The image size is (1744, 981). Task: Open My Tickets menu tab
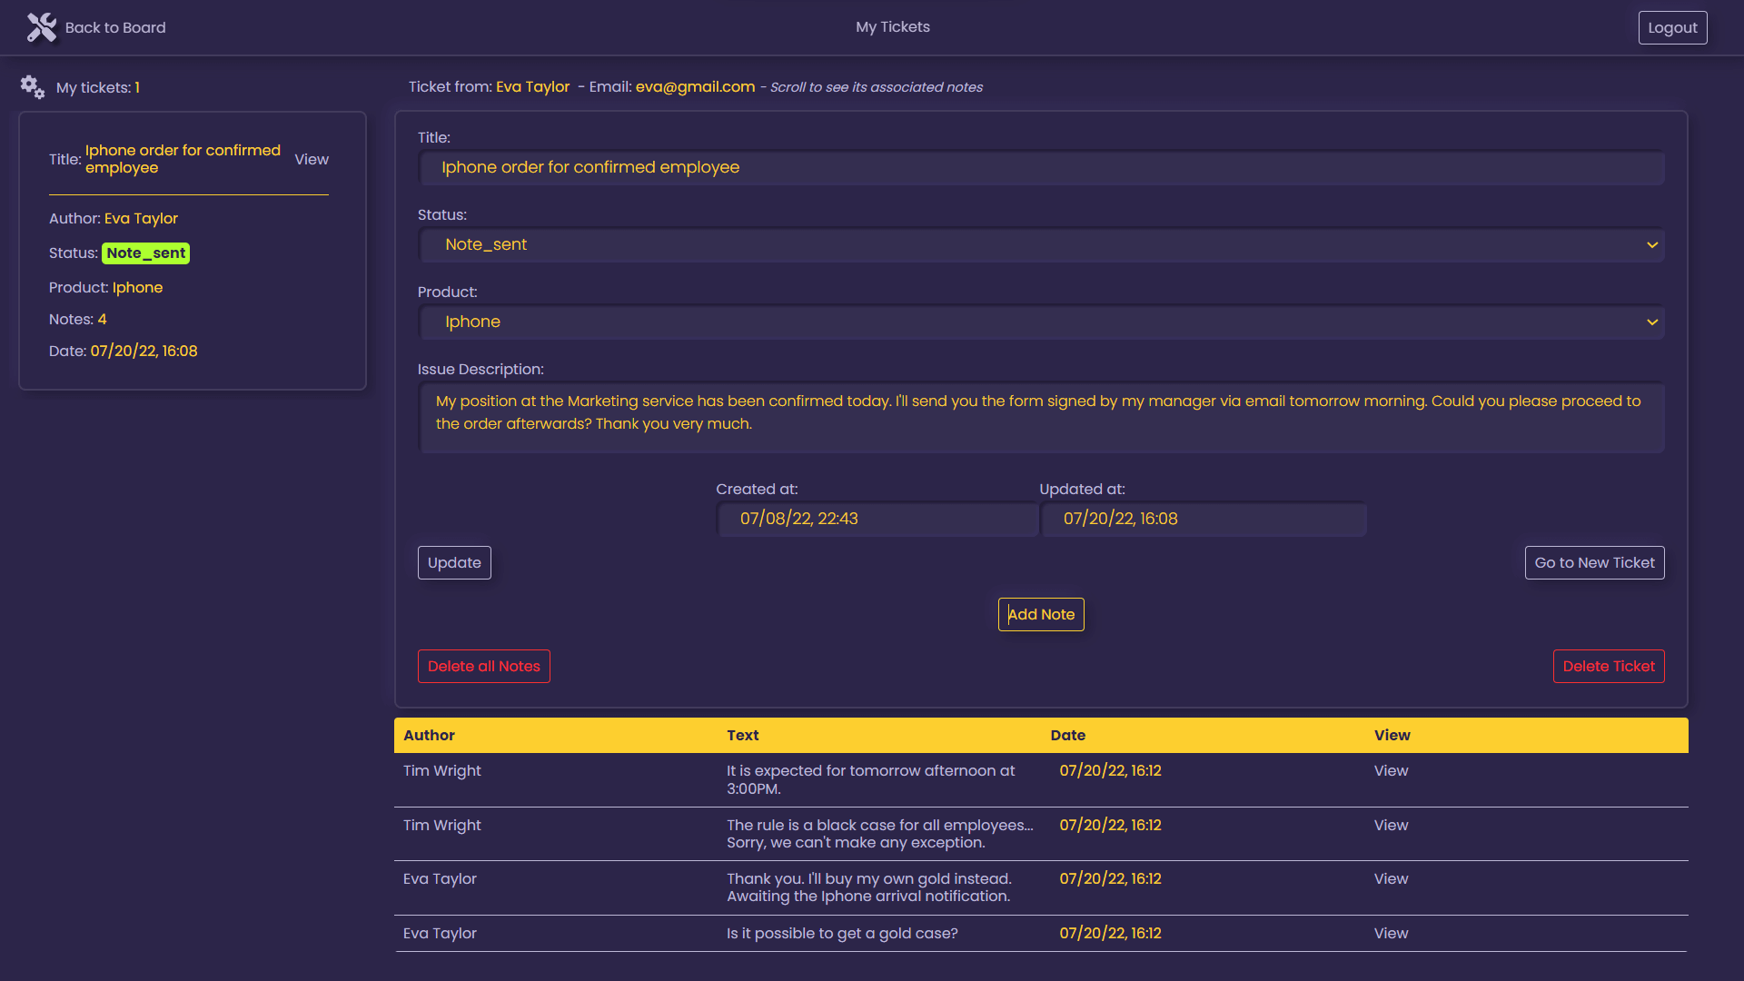pyautogui.click(x=892, y=27)
